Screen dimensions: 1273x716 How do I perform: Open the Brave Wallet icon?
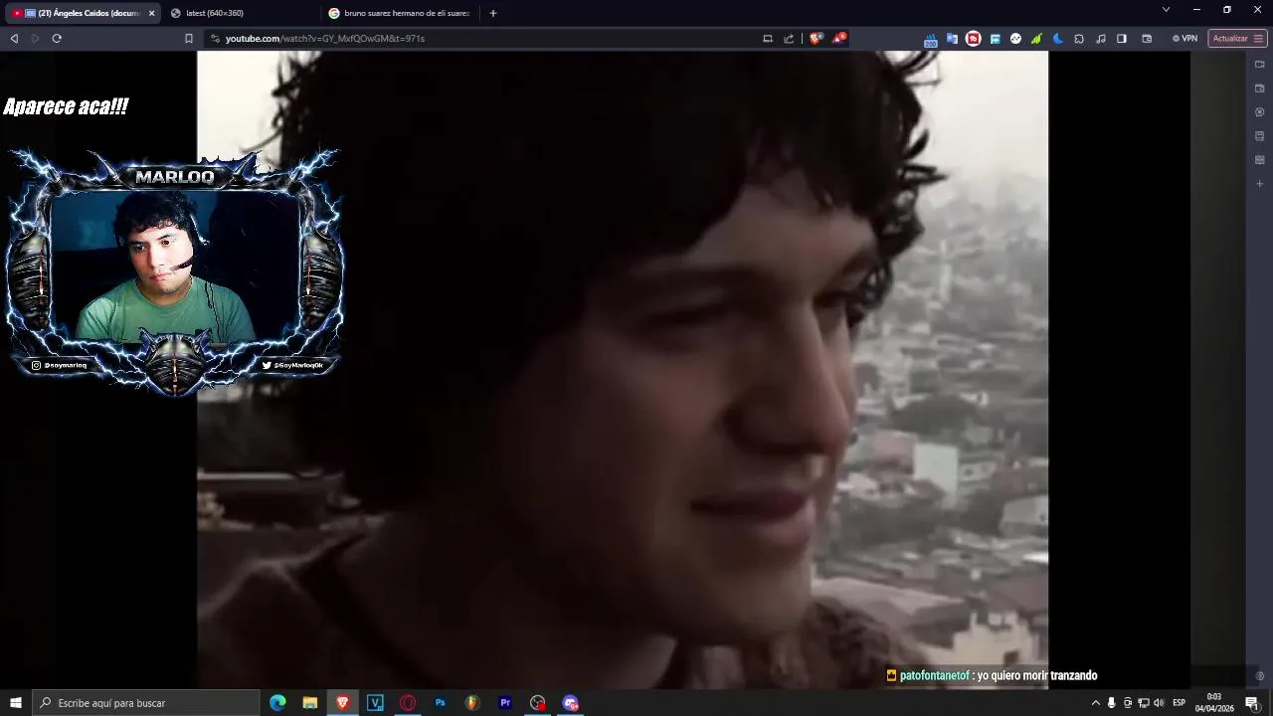[x=1147, y=39]
